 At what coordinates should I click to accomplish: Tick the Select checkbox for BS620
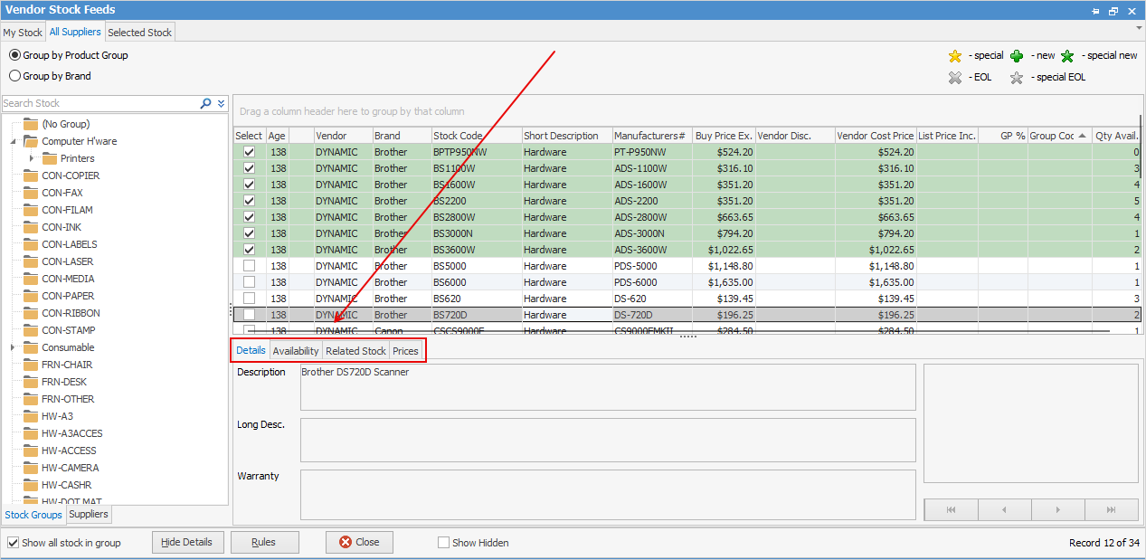(x=249, y=299)
